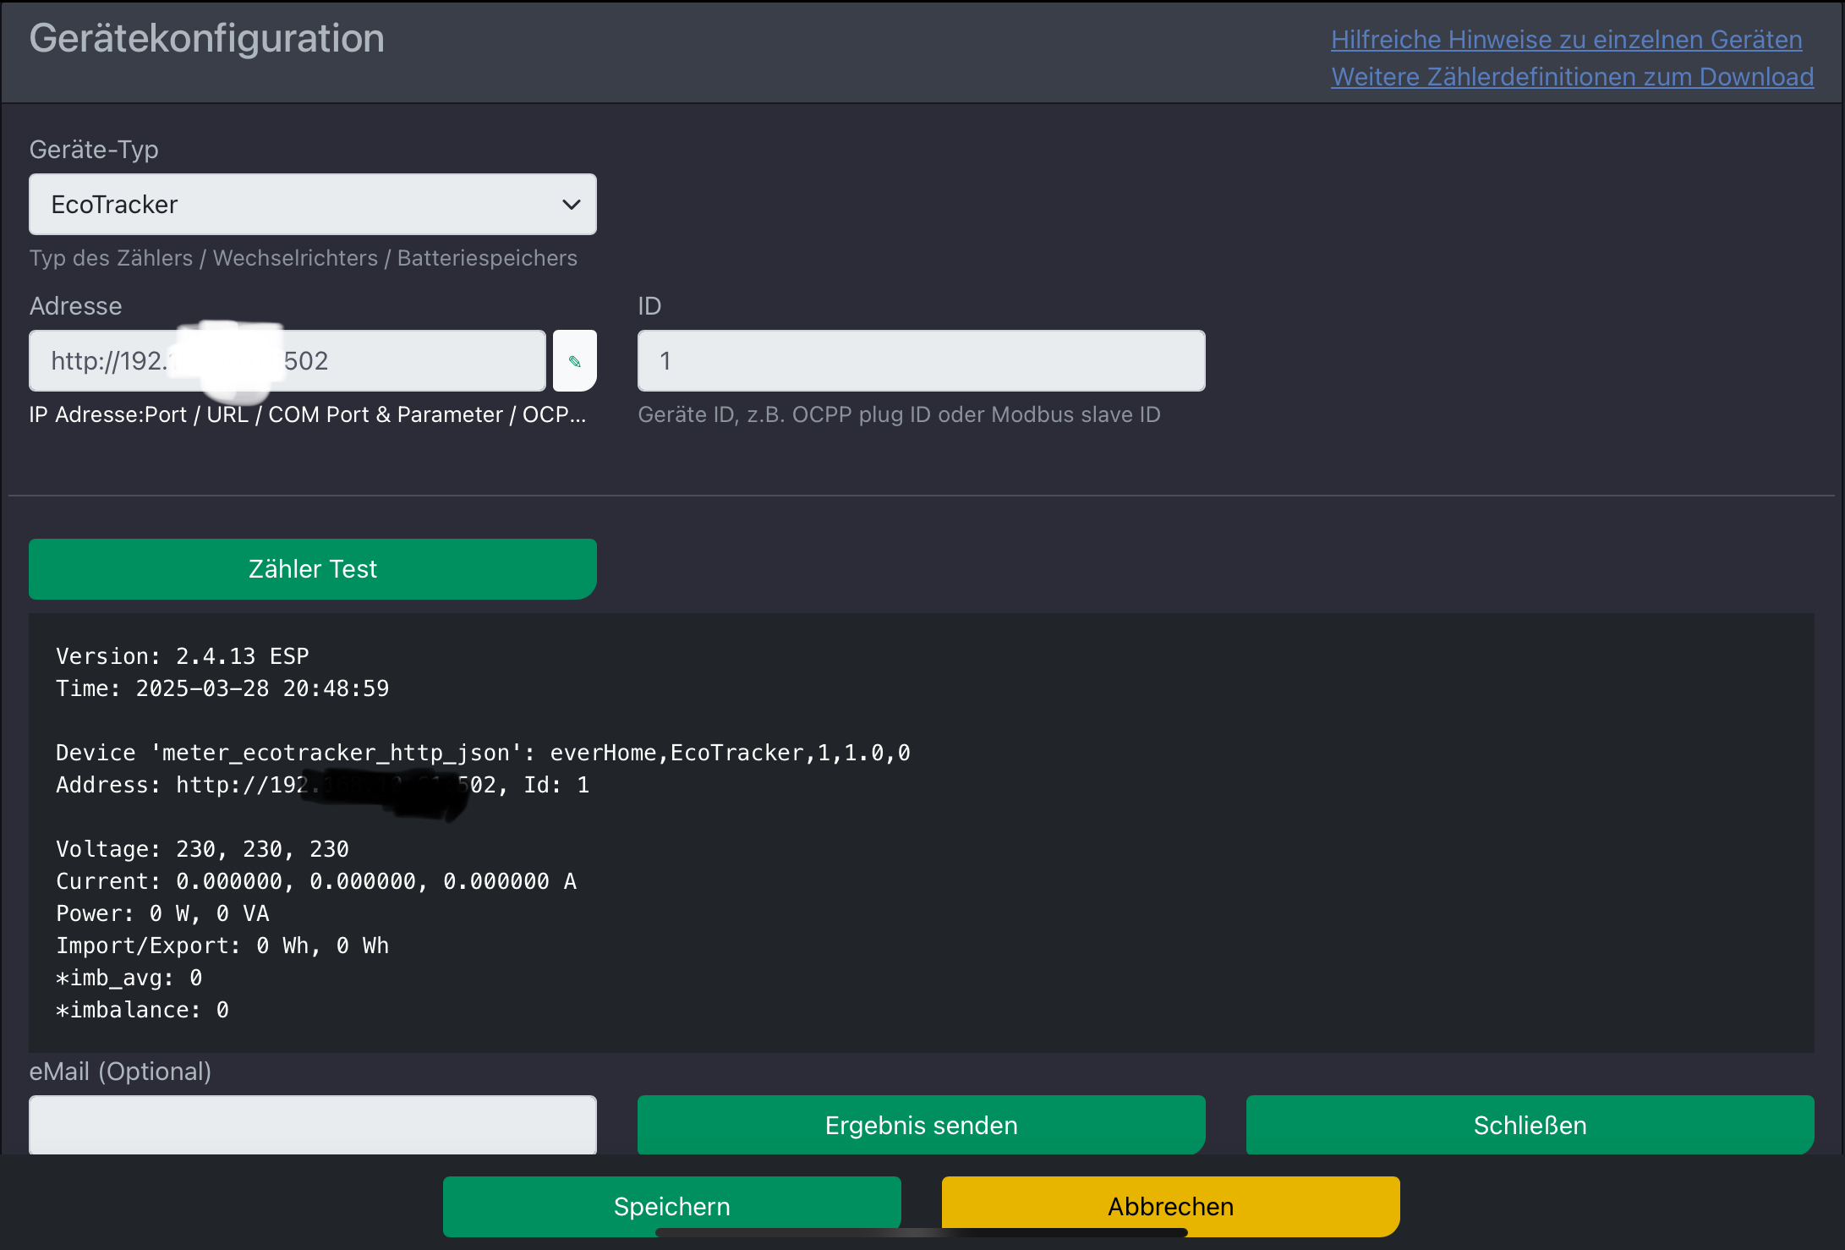The height and width of the screenshot is (1250, 1845).
Task: Click Ergebnis senden button
Action: (922, 1125)
